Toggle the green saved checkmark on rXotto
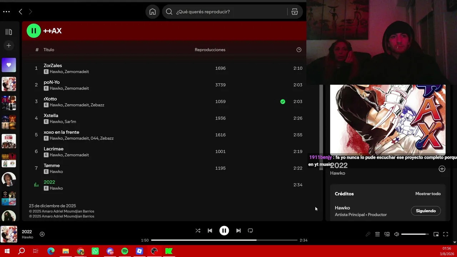 [283, 101]
